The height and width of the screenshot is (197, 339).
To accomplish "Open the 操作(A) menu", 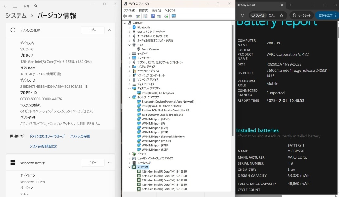I will [144, 10].
